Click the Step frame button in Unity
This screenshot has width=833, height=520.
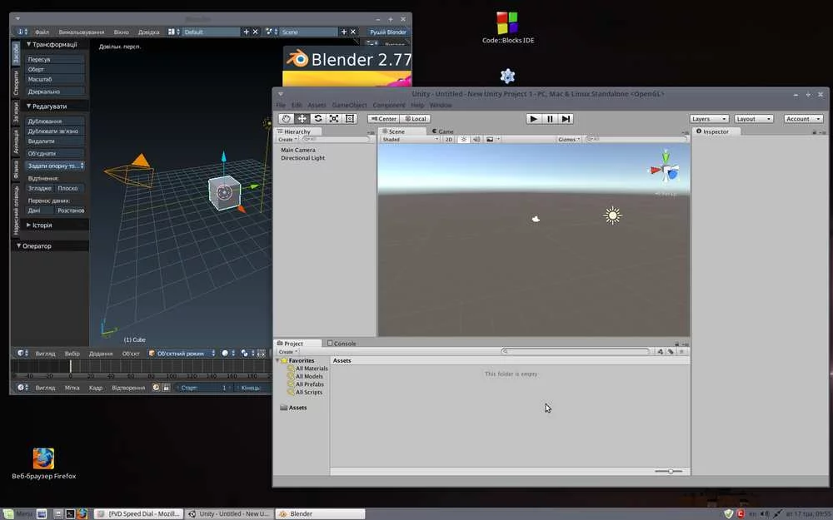pyautogui.click(x=566, y=119)
